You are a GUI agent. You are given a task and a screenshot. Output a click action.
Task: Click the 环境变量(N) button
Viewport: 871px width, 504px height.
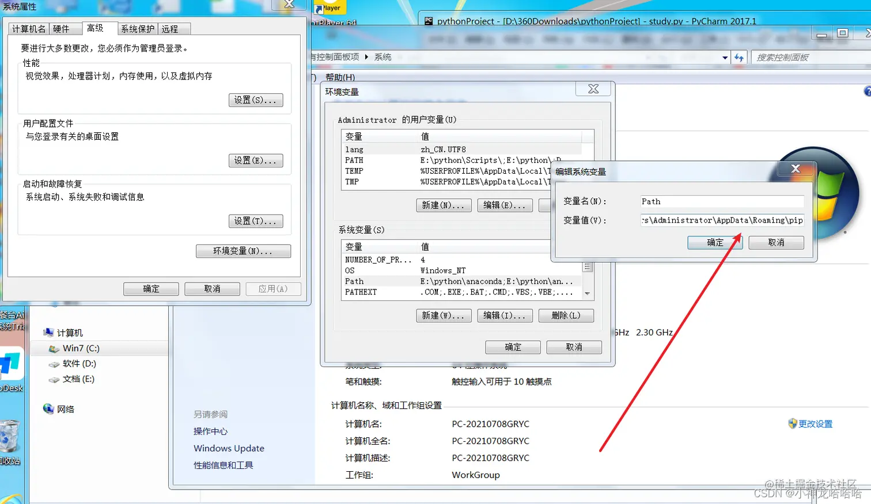[x=242, y=251]
